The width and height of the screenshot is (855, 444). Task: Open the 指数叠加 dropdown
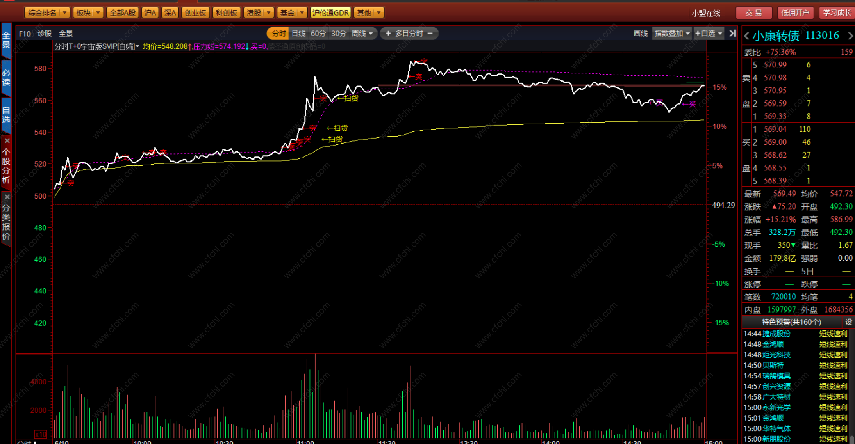tap(672, 34)
